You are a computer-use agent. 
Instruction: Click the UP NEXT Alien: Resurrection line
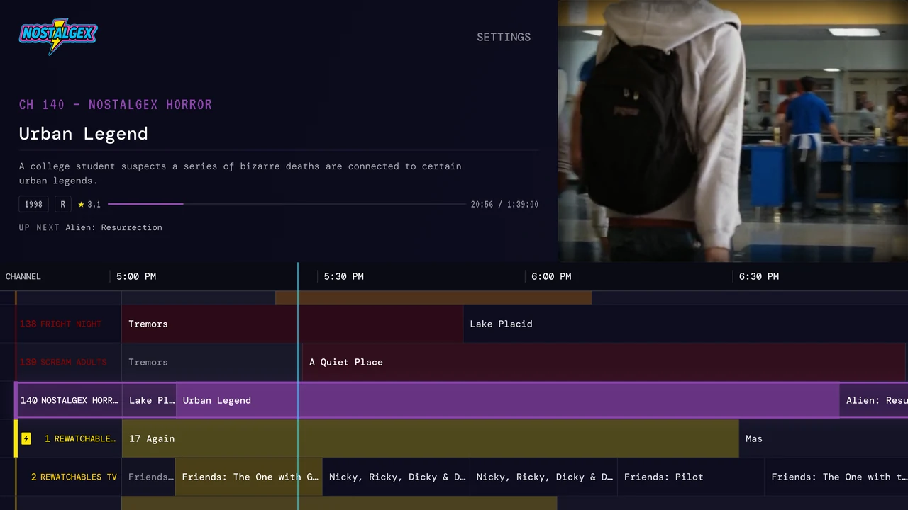click(91, 227)
